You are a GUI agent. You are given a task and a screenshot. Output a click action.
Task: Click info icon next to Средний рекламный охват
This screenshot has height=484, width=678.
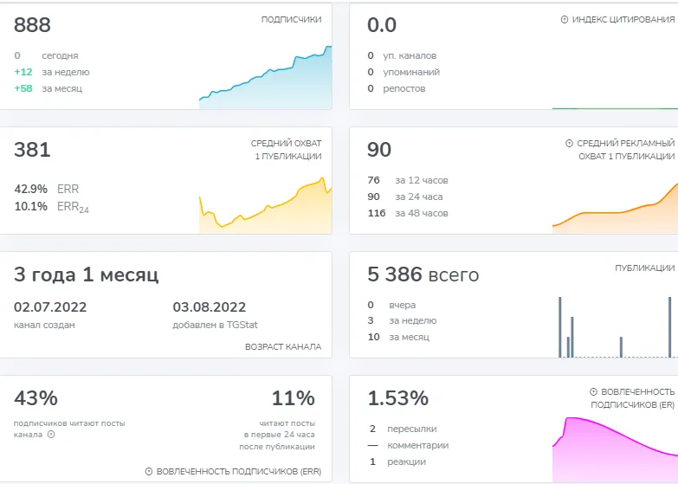coord(570,143)
